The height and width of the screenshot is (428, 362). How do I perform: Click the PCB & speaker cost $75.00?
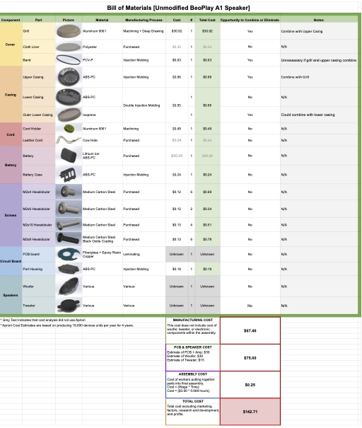point(250,357)
